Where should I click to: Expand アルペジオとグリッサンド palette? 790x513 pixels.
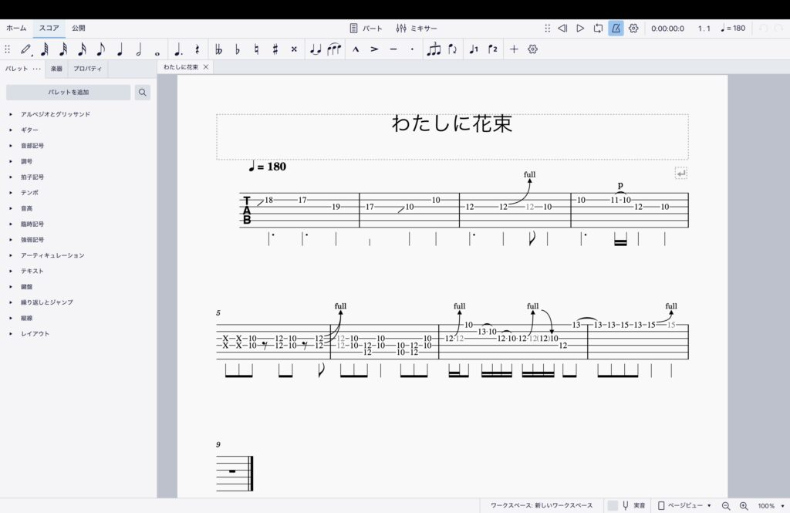(x=11, y=114)
